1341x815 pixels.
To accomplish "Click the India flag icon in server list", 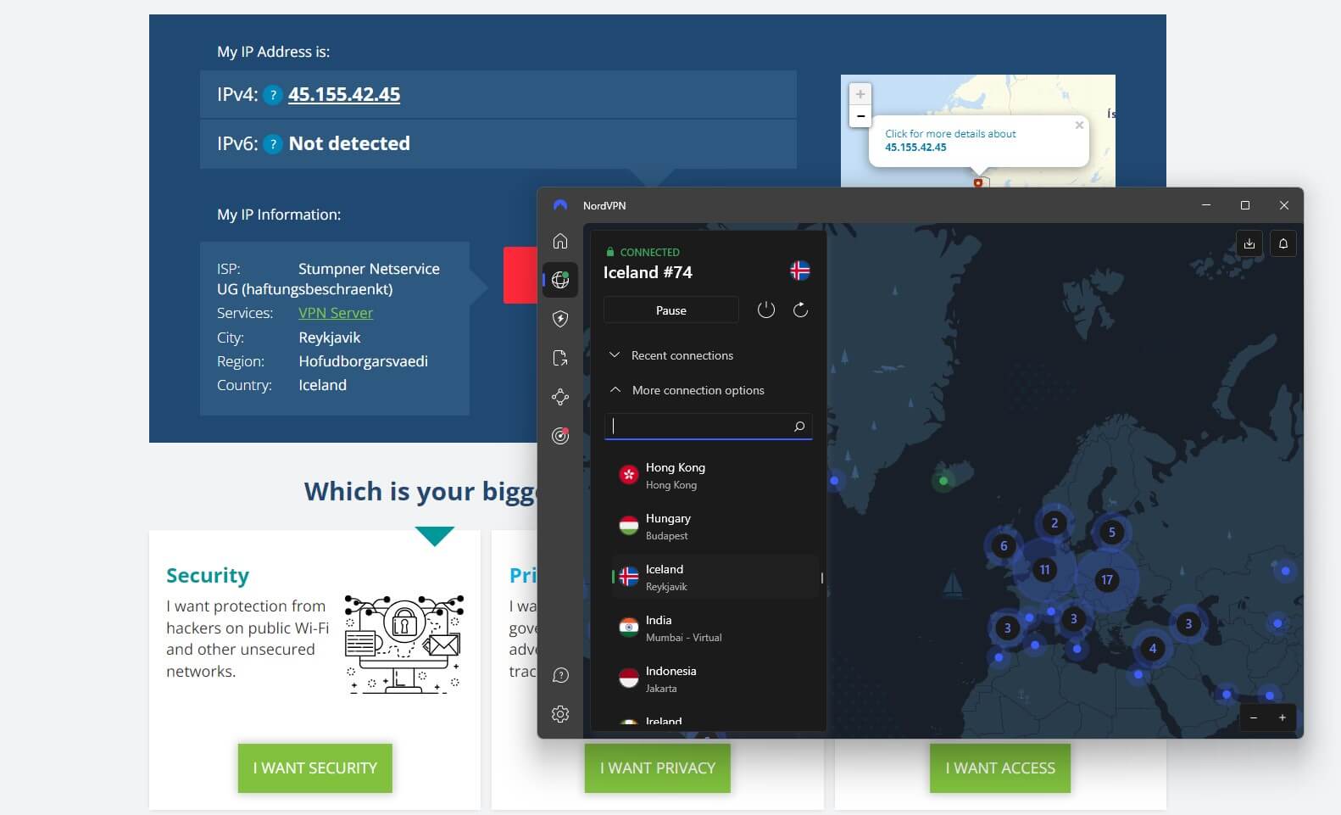I will [629, 628].
